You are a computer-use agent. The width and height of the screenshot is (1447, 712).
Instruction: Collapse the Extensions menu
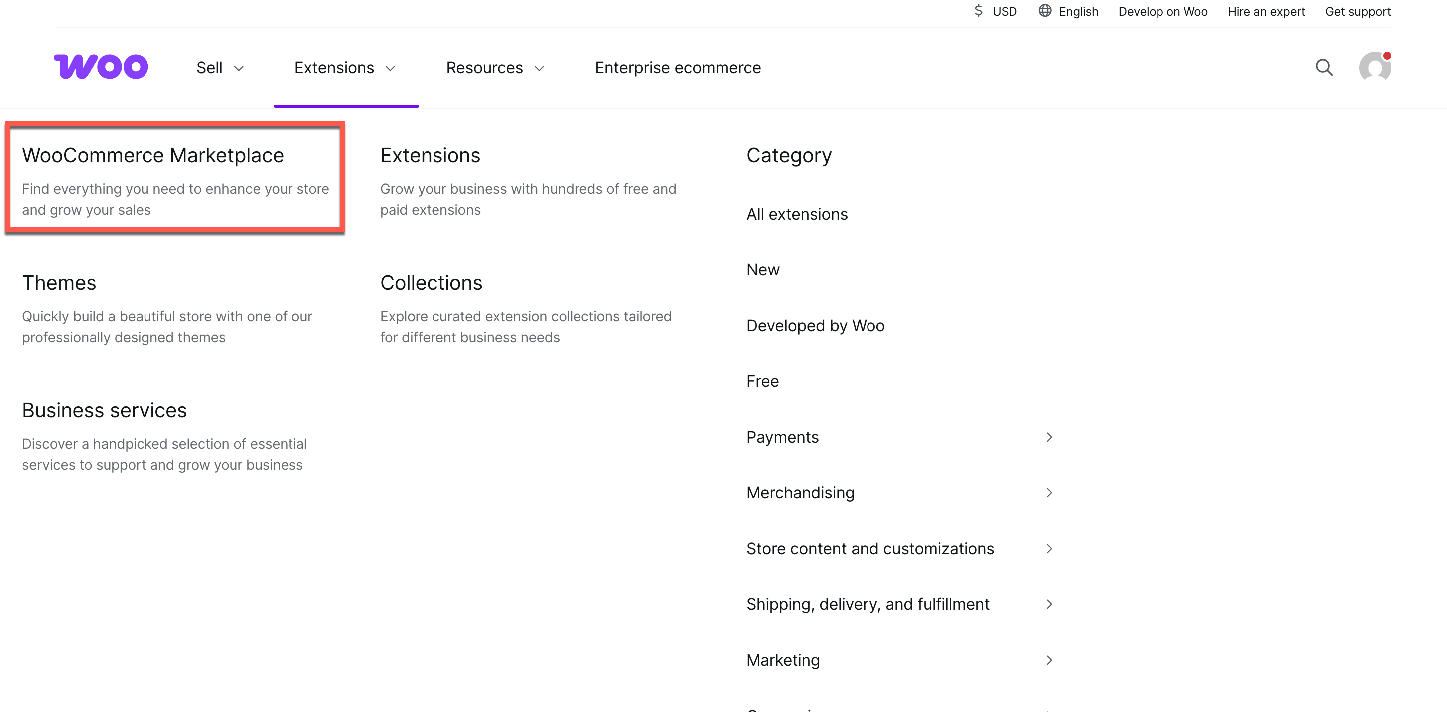tap(345, 68)
